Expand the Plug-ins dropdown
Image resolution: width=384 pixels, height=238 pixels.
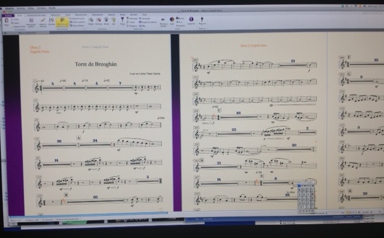pyautogui.click(x=202, y=21)
